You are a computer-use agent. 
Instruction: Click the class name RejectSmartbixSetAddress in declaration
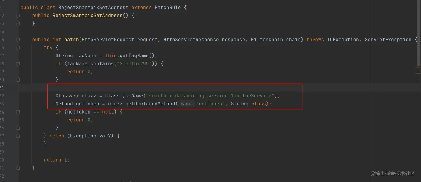93,8
